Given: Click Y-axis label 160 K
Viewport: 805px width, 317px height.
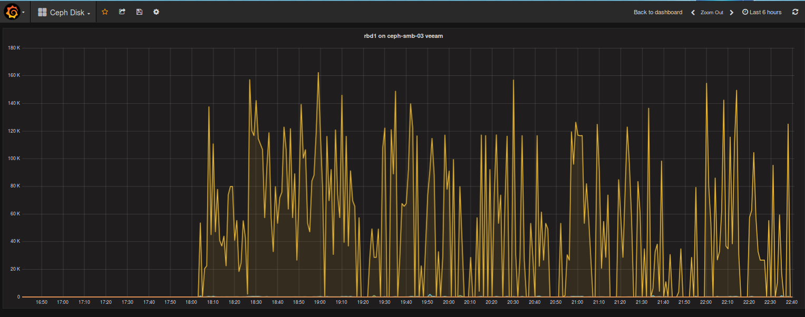Looking at the screenshot, I should click(x=14, y=75).
